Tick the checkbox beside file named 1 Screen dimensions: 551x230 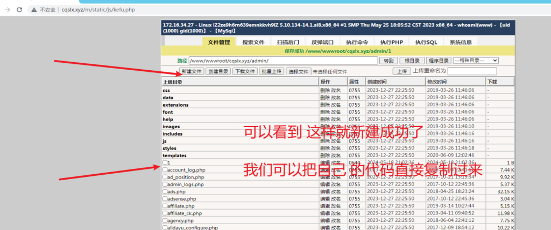165,162
